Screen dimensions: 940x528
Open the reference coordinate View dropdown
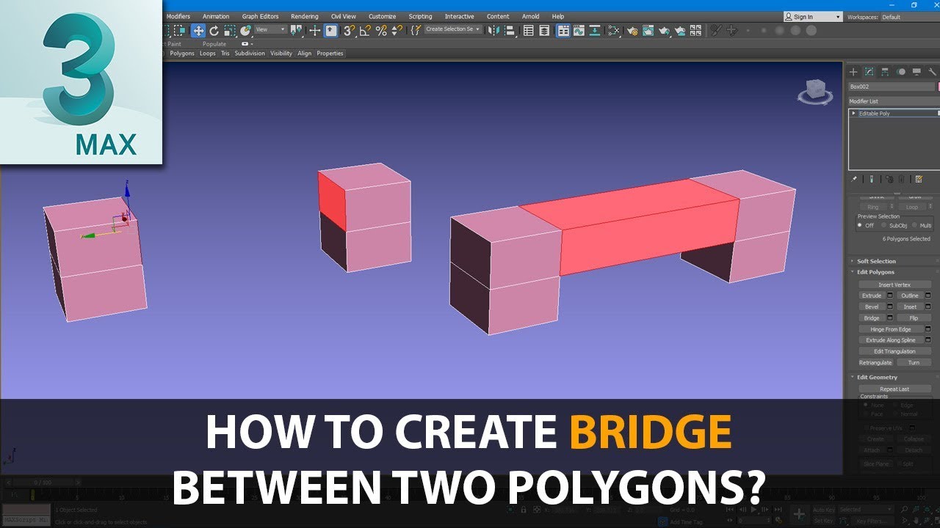[270, 29]
